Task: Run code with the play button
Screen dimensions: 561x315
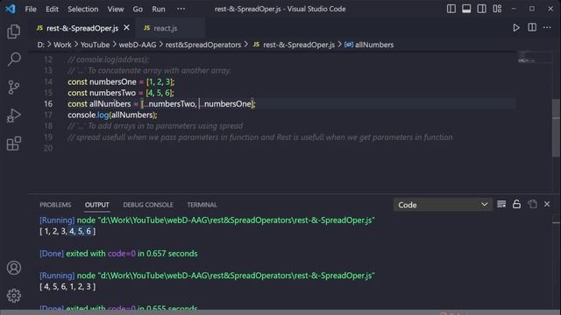Action: pyautogui.click(x=516, y=28)
